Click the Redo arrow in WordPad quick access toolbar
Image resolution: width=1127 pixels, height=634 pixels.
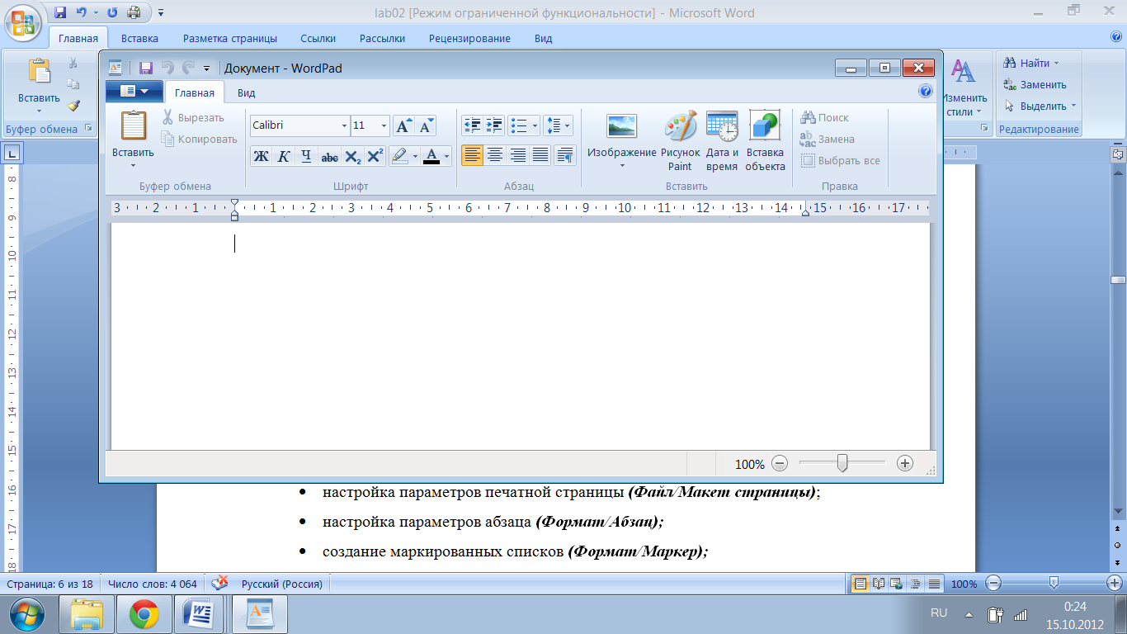pos(188,69)
